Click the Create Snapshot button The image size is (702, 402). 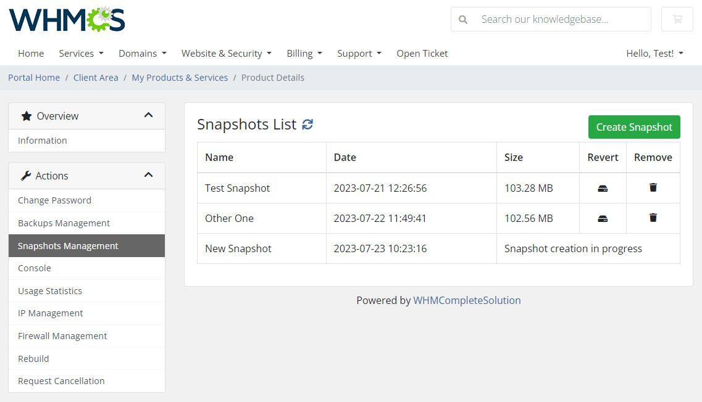tap(633, 126)
